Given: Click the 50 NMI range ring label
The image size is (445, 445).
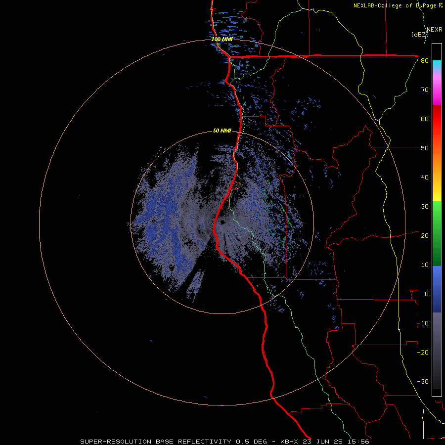Looking at the screenshot, I should [x=222, y=131].
